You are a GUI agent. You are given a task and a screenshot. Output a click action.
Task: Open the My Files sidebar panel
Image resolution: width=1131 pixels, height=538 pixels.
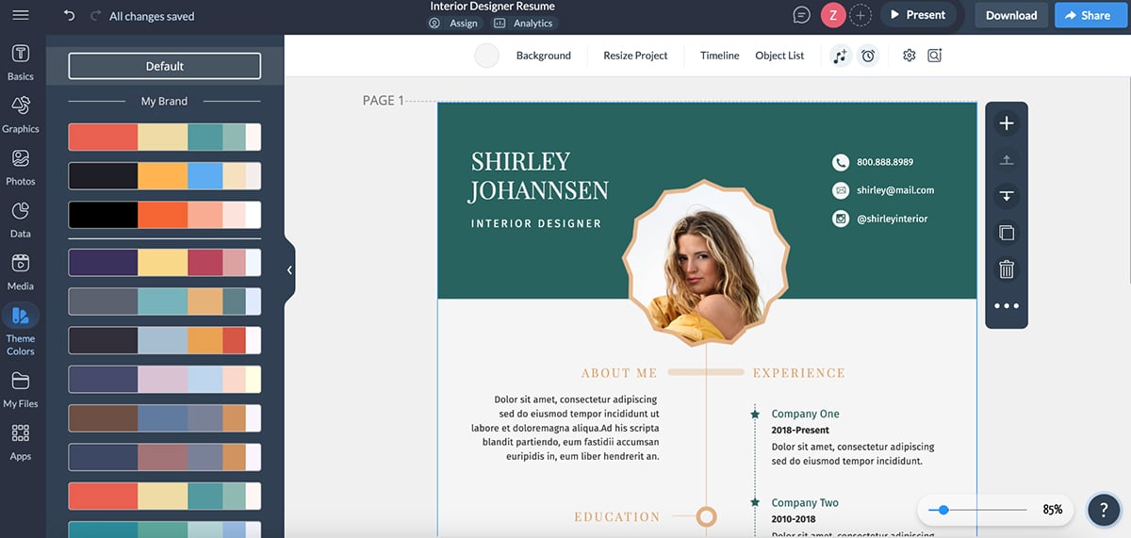[x=20, y=389]
